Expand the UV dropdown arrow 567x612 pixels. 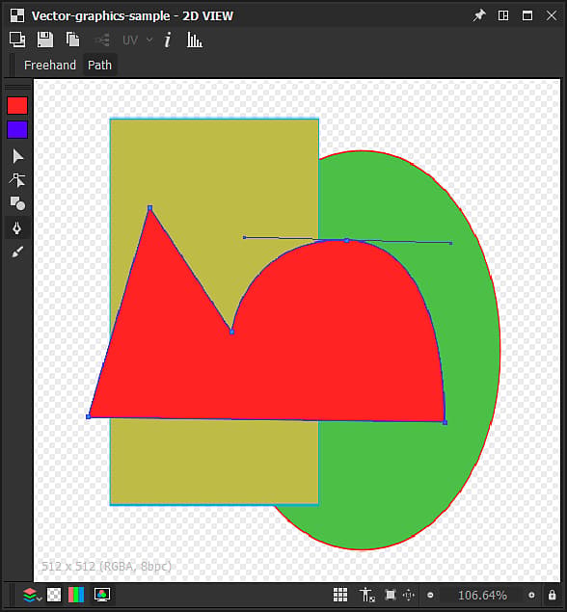(149, 40)
